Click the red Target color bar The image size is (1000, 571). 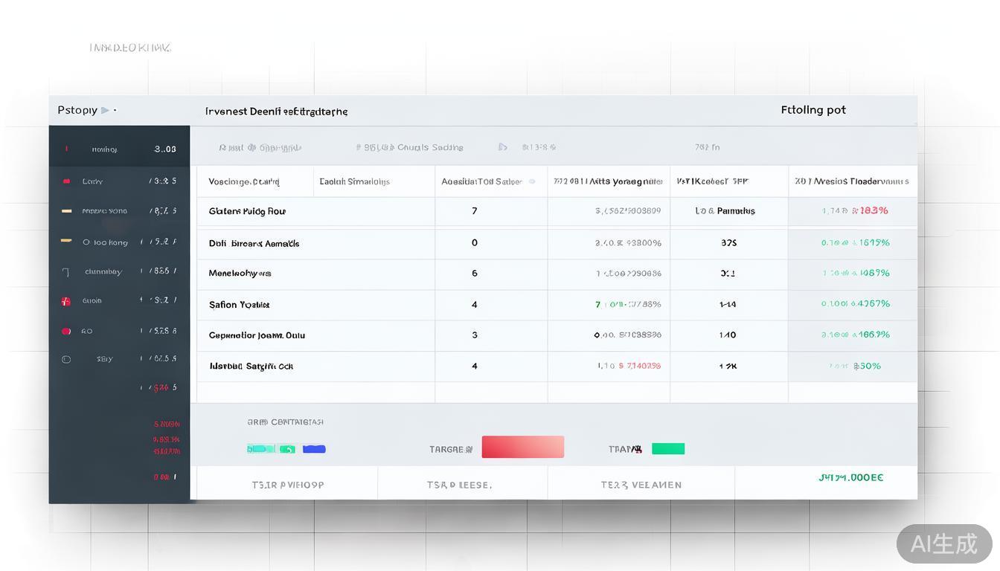tap(522, 447)
